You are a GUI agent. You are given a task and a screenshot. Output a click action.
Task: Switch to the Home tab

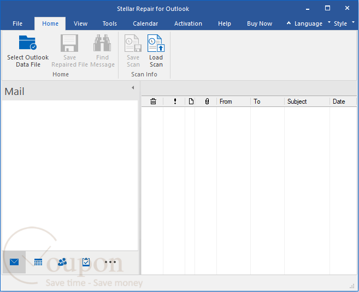click(x=50, y=23)
